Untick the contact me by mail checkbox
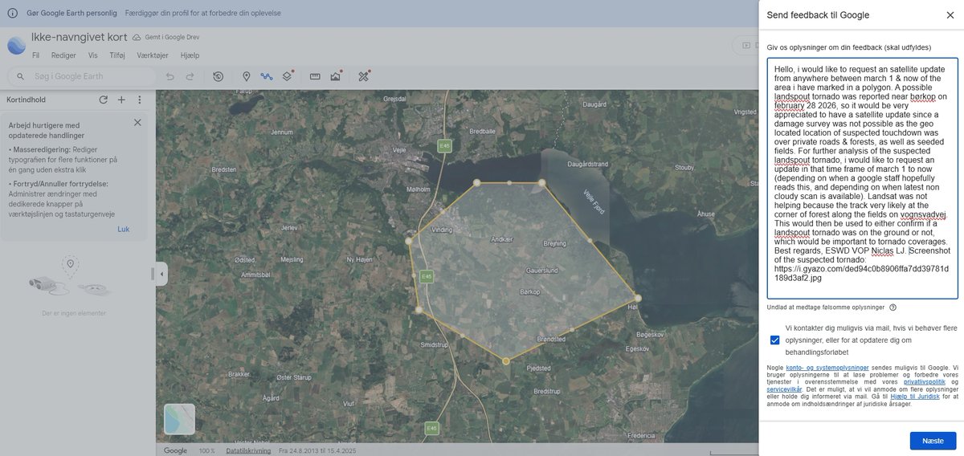Image resolution: width=964 pixels, height=456 pixels. point(774,340)
